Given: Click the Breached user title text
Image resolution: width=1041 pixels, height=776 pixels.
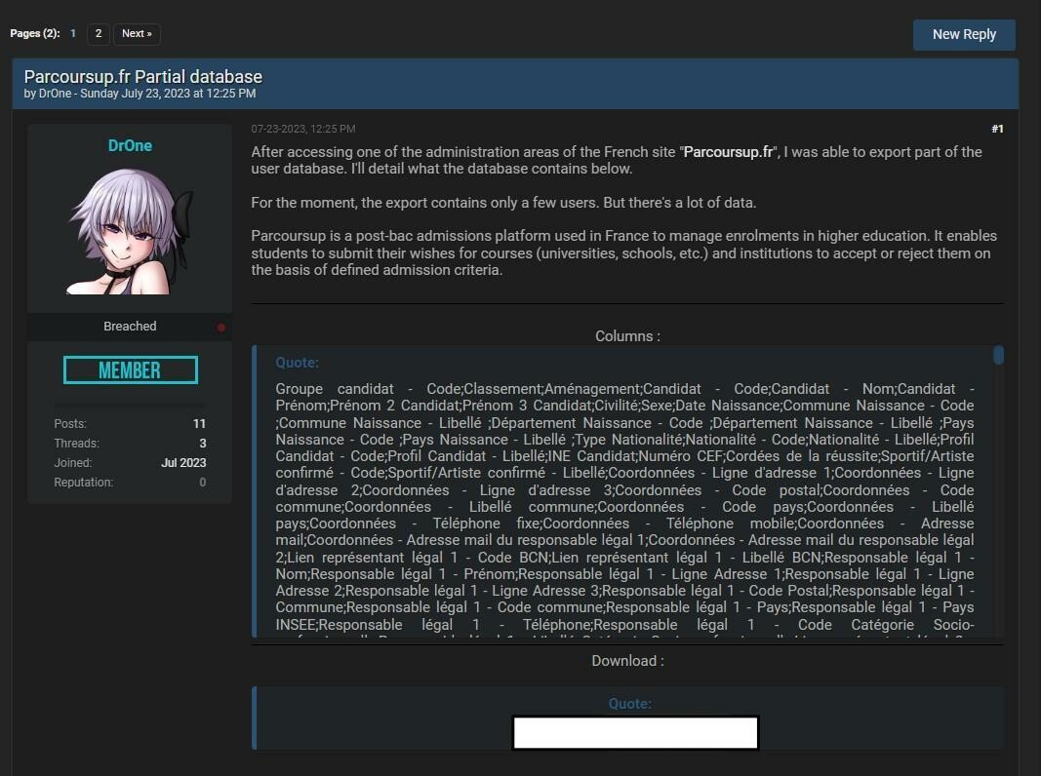Looking at the screenshot, I should 130,327.
